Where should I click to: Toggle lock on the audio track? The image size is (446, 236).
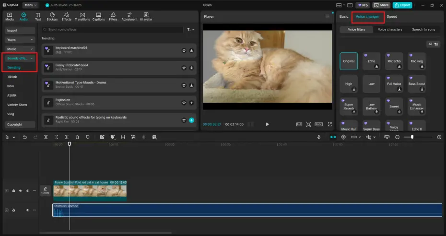(x=13, y=210)
